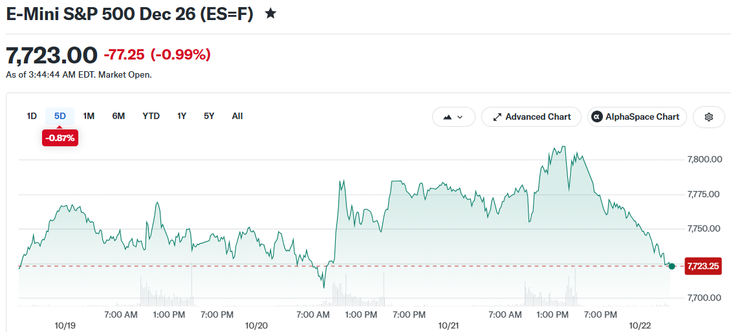
Task: Switch chart range to 1D
Action: pyautogui.click(x=31, y=116)
